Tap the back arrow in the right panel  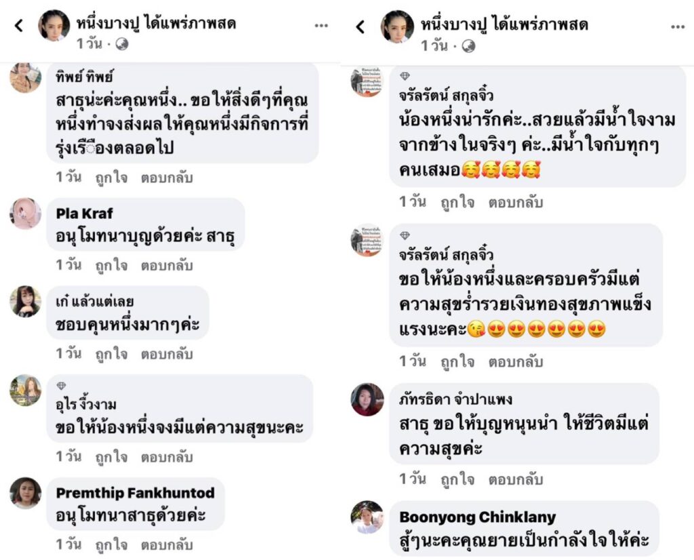pos(361,27)
